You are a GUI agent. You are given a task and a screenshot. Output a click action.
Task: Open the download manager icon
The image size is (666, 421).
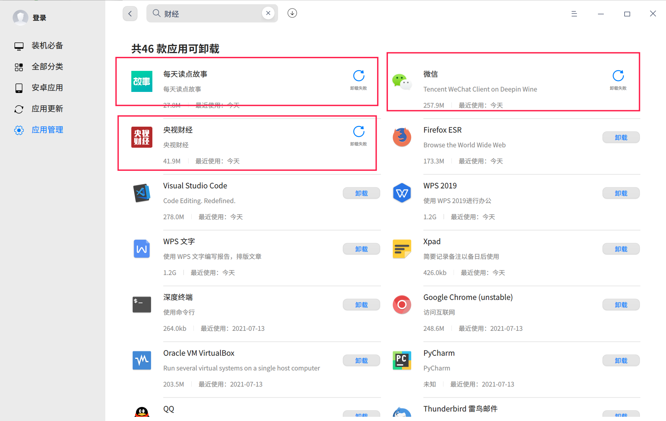[292, 13]
